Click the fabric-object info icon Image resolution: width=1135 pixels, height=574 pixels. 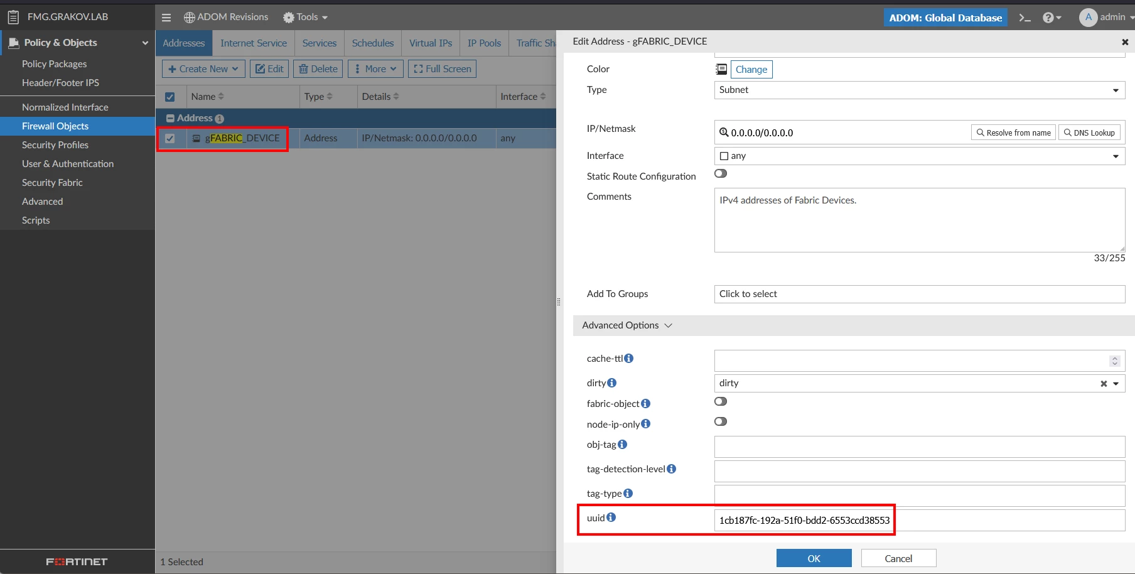(x=645, y=403)
